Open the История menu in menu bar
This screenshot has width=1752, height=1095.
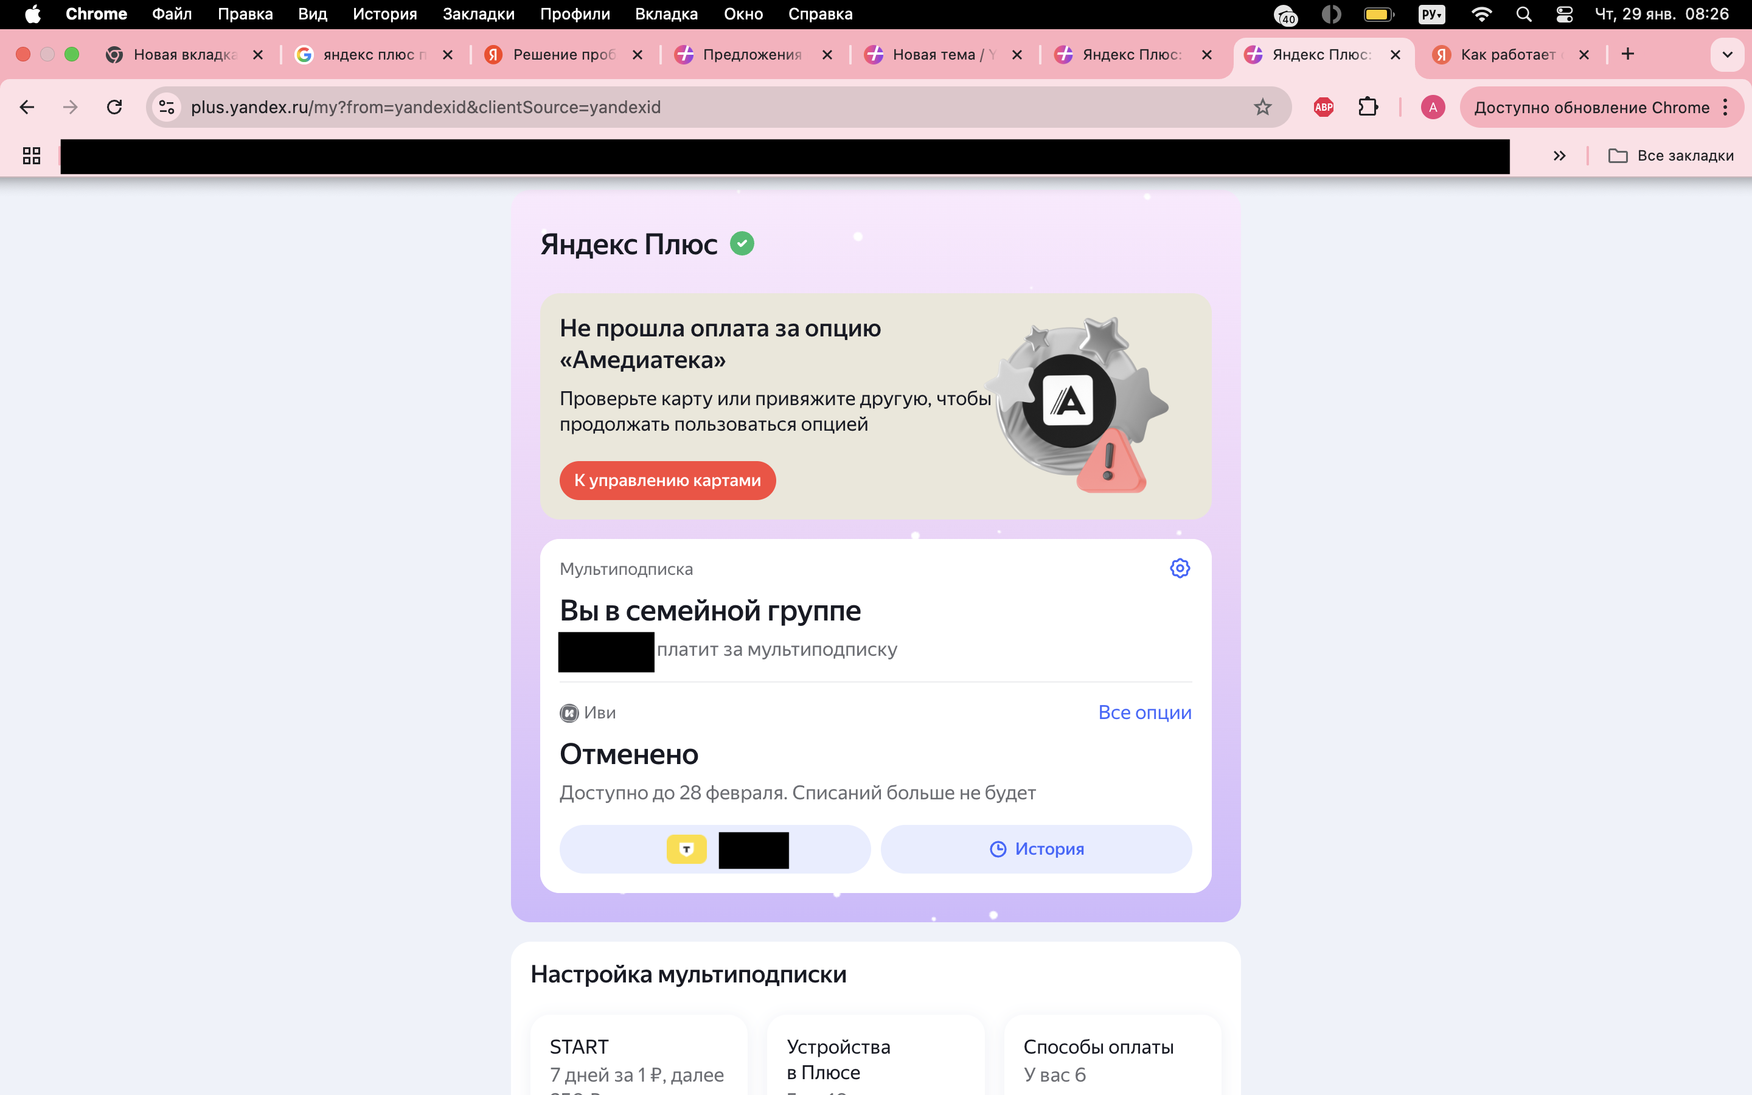pyautogui.click(x=384, y=15)
